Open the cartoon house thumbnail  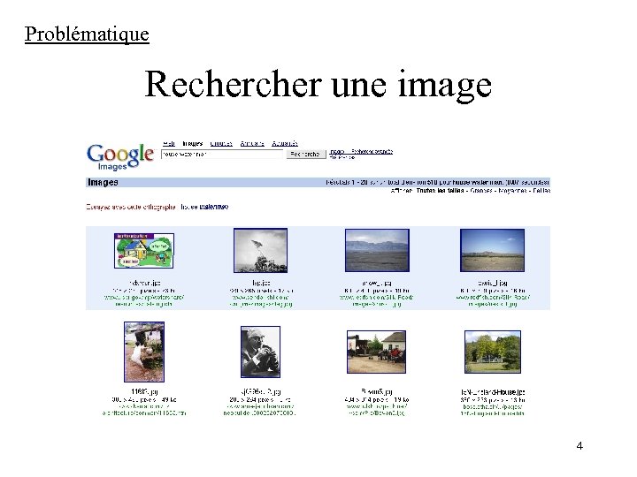(x=144, y=251)
